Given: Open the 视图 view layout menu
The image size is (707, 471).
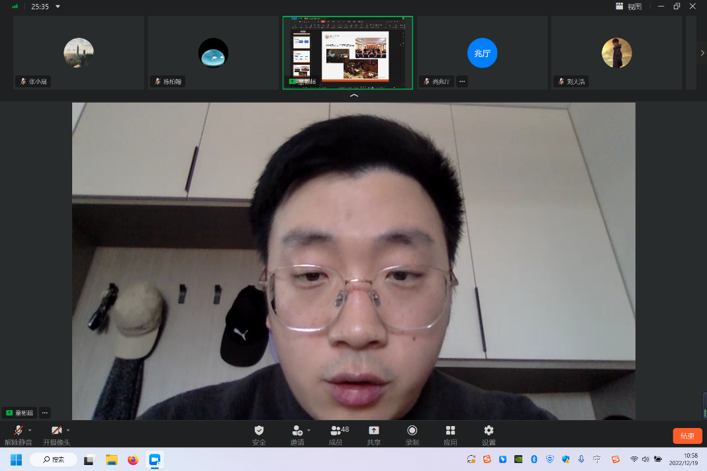Looking at the screenshot, I should click(628, 7).
